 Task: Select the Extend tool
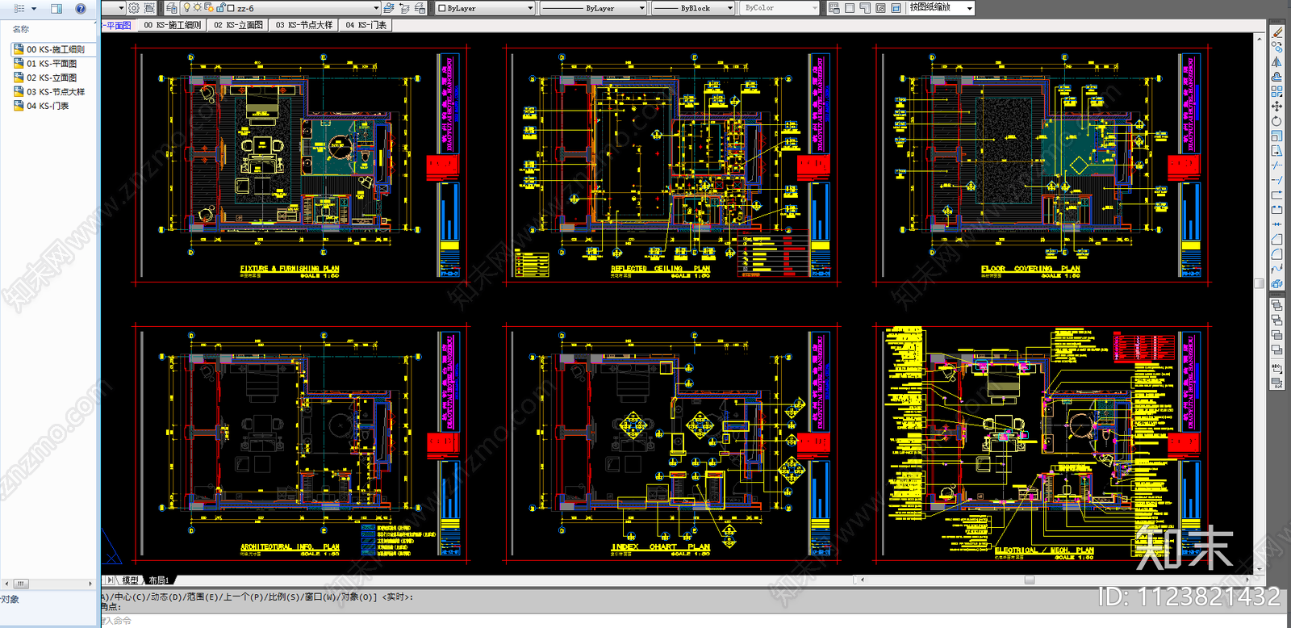pyautogui.click(x=1276, y=180)
